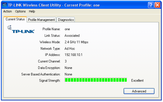Select the IP address 192.168.10.1
Image resolution: width=163 pixels, height=102 pixels.
[x=73, y=55]
